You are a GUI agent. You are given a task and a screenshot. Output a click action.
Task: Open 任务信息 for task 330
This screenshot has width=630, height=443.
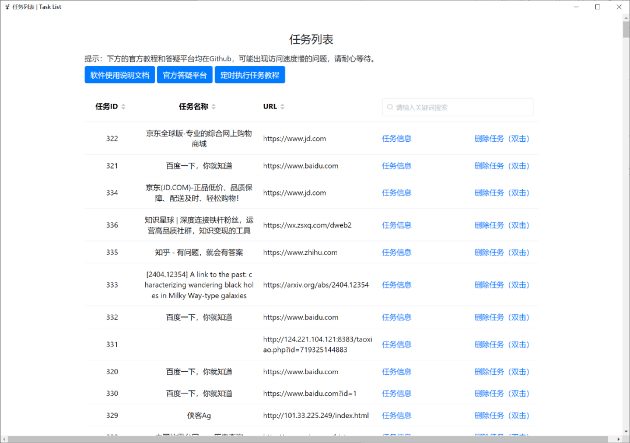396,394
